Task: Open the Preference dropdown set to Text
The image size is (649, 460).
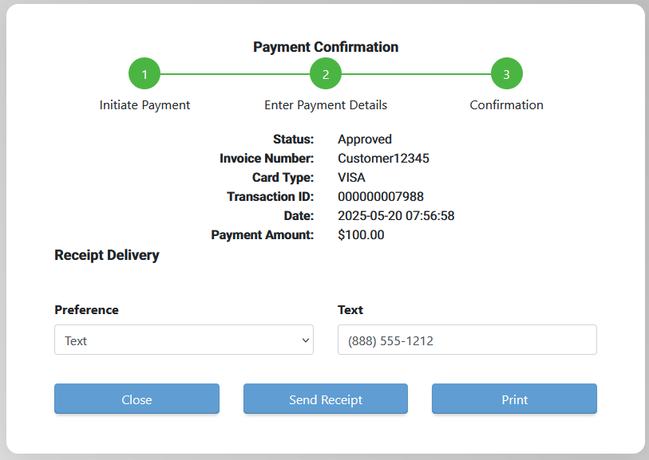Action: (184, 340)
